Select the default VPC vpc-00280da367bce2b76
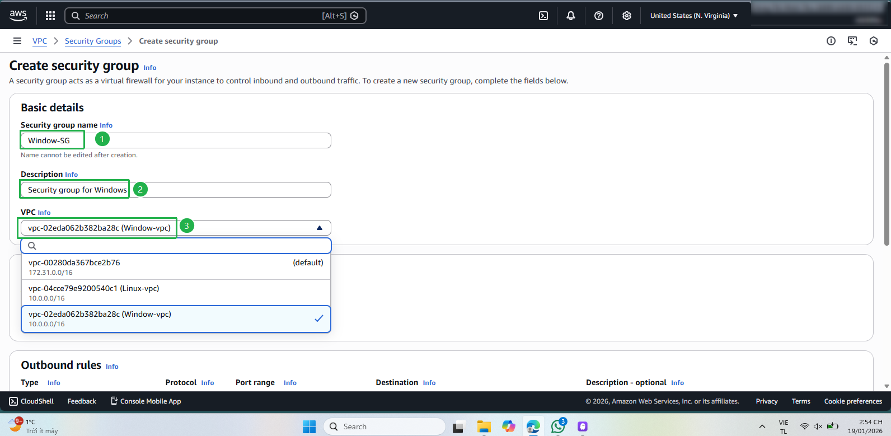Viewport: 891px width, 436px height. point(176,267)
